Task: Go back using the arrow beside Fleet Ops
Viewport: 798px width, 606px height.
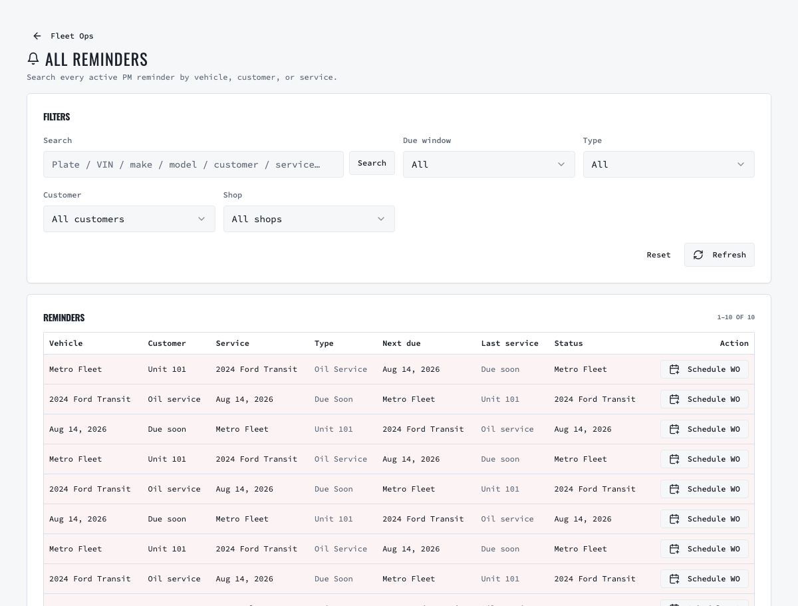Action: (x=37, y=36)
